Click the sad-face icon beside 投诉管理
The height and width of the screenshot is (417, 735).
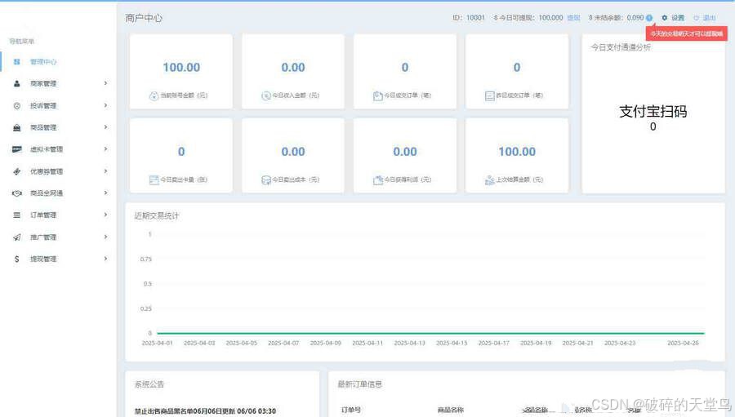[x=17, y=105]
